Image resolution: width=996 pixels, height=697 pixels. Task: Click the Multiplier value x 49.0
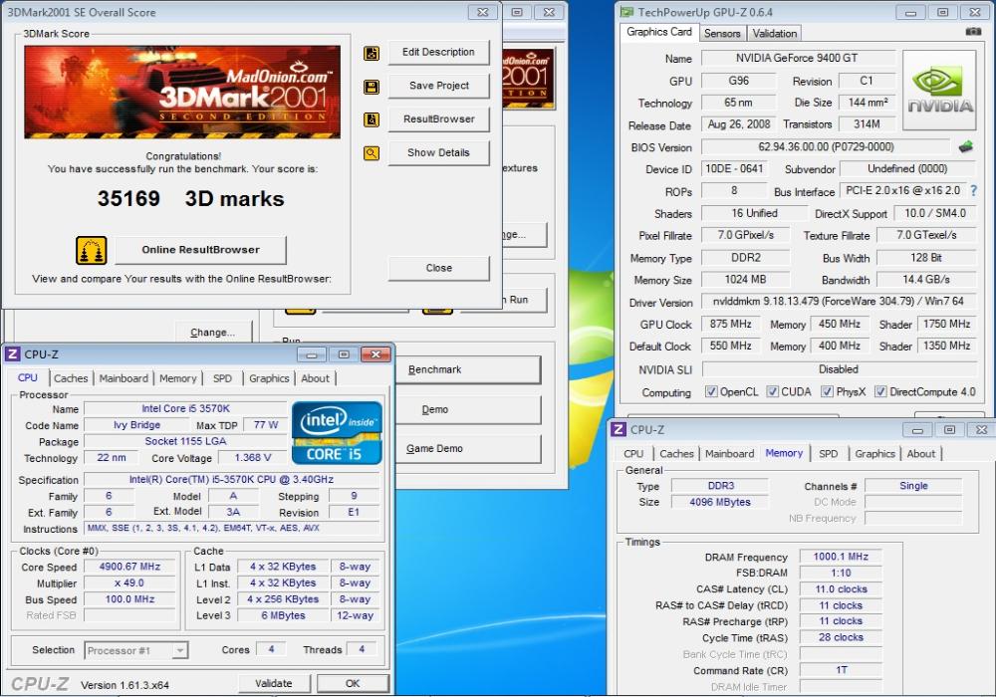129,583
